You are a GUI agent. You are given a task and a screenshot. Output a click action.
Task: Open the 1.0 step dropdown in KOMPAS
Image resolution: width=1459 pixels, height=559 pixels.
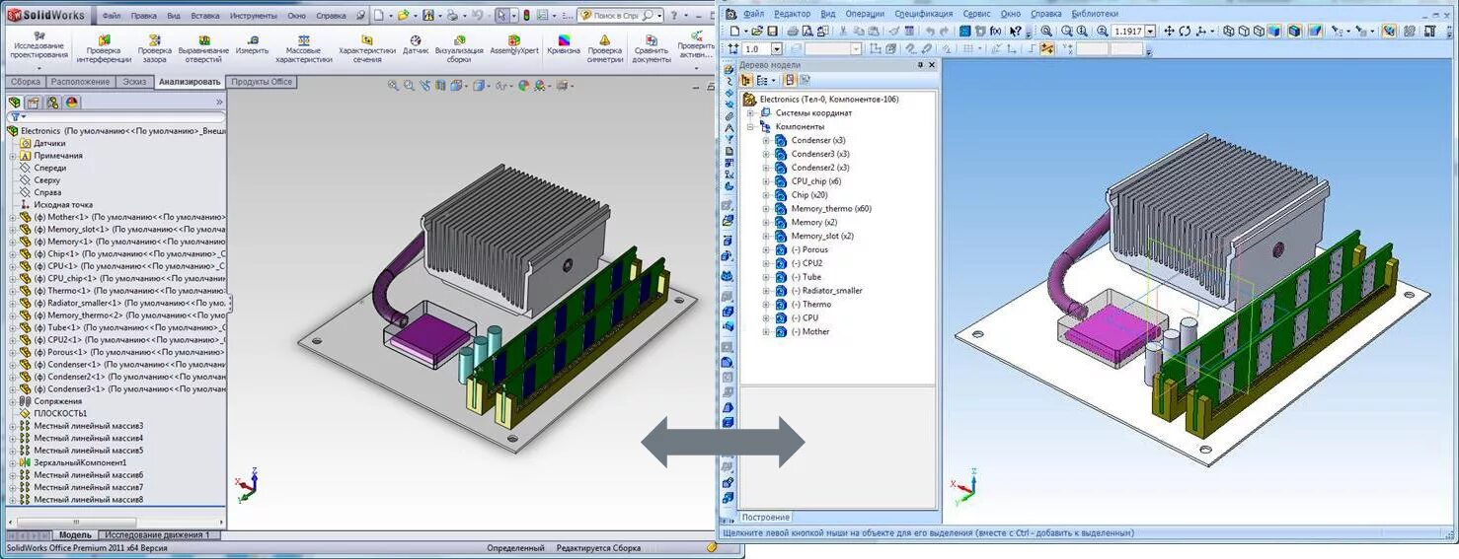pyautogui.click(x=776, y=48)
